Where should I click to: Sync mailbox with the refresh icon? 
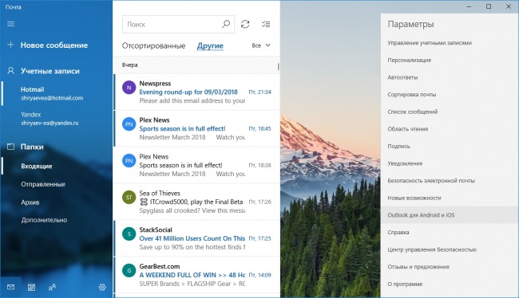(245, 24)
